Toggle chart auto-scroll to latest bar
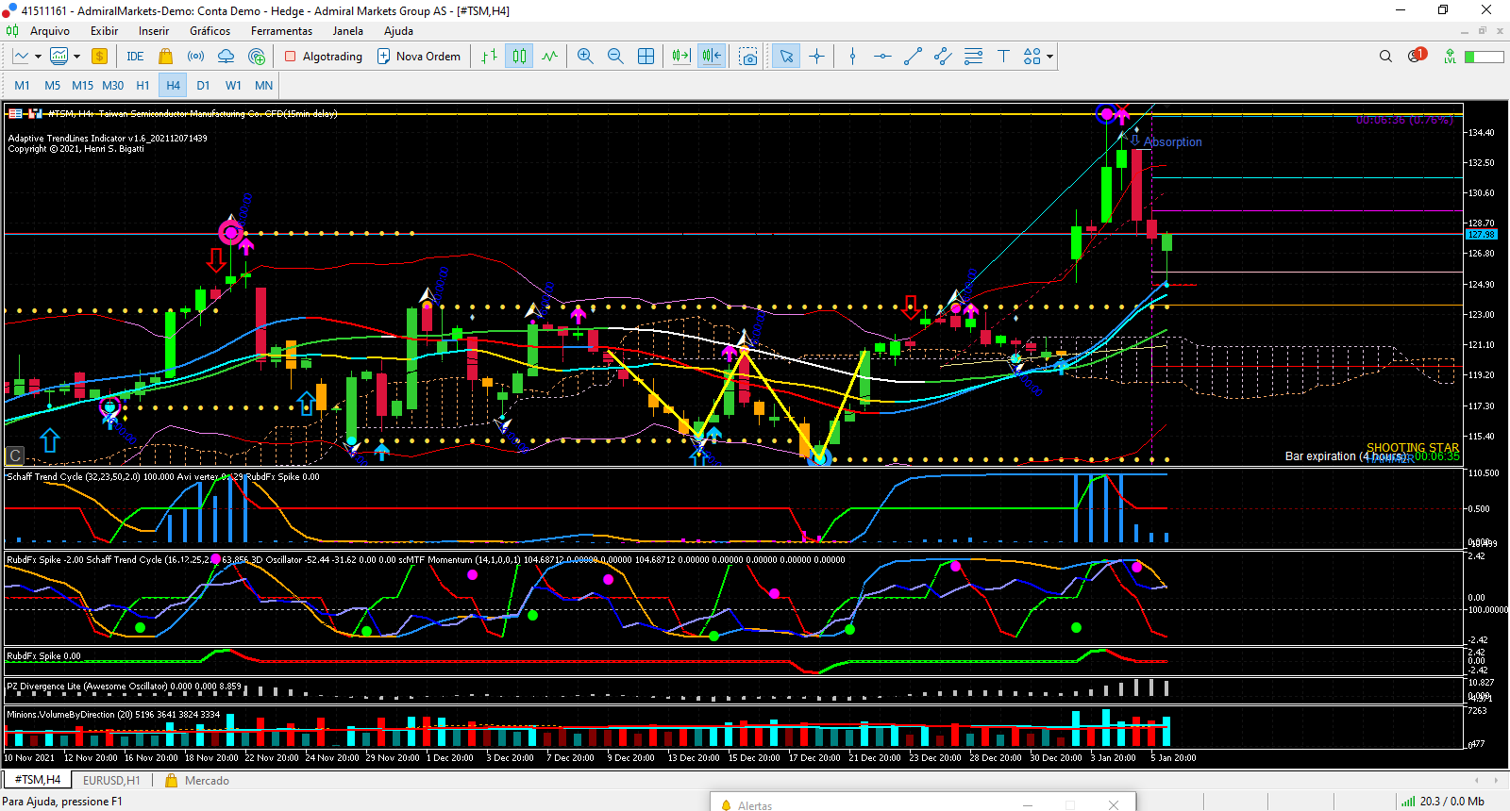This screenshot has height=811, width=1510. 680,57
